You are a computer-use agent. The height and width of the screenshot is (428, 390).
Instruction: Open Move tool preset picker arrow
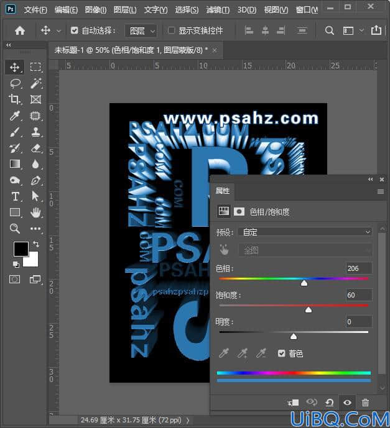click(58, 31)
